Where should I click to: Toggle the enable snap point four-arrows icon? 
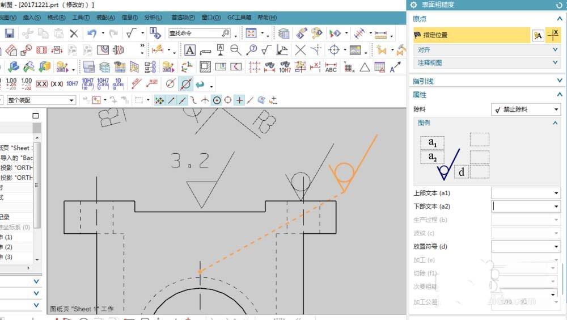[x=159, y=100]
